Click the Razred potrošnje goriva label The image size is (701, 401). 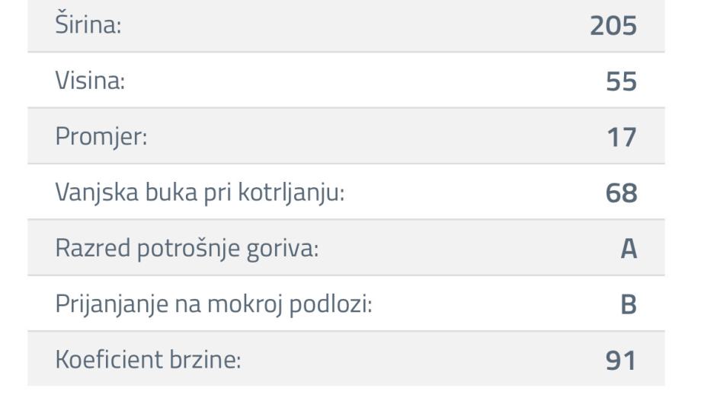(187, 248)
